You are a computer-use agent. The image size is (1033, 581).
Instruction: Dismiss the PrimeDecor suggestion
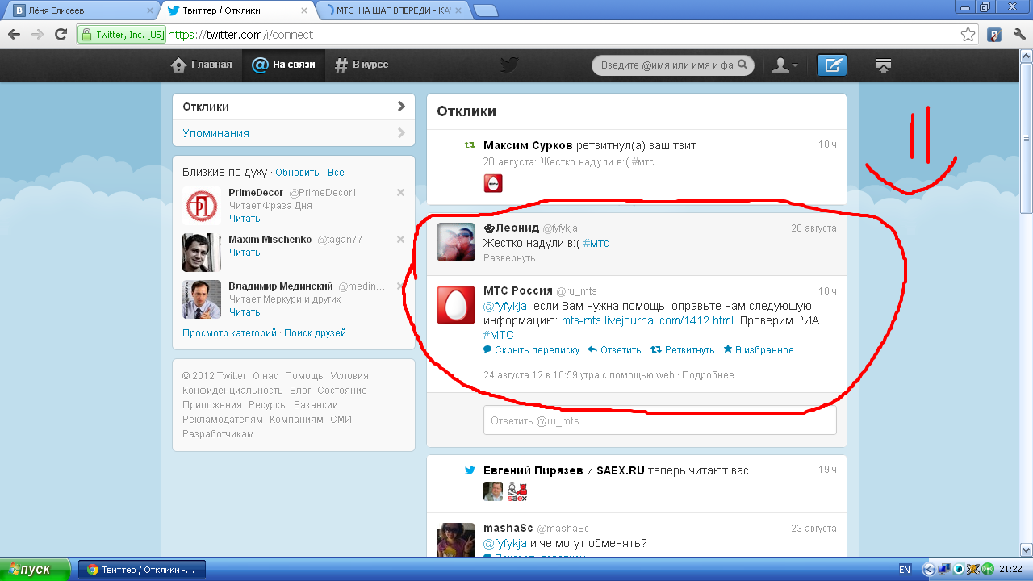pyautogui.click(x=400, y=193)
